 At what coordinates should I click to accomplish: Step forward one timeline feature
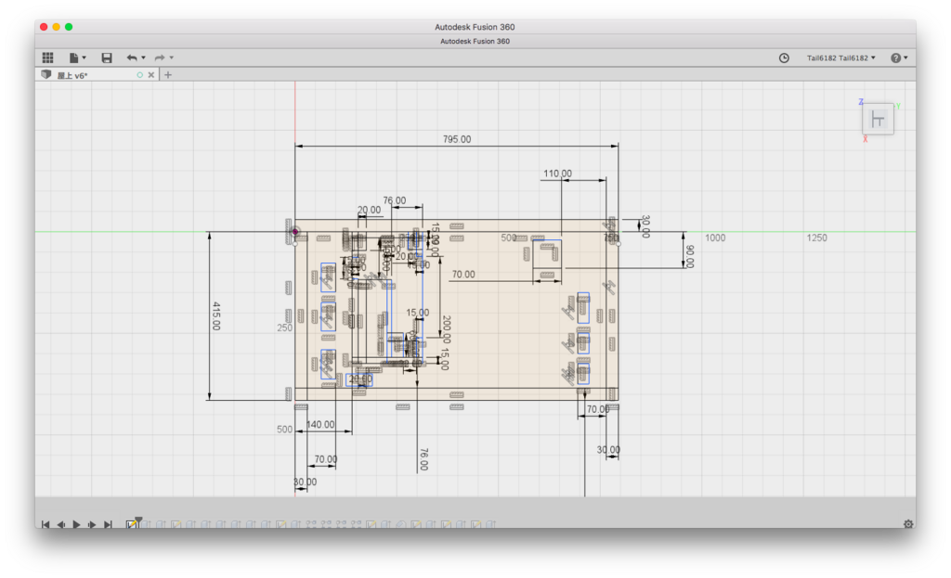92,525
